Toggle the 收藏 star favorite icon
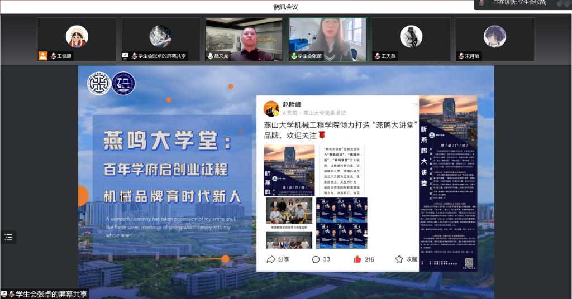Viewport: 572px width, 299px height. [399, 259]
